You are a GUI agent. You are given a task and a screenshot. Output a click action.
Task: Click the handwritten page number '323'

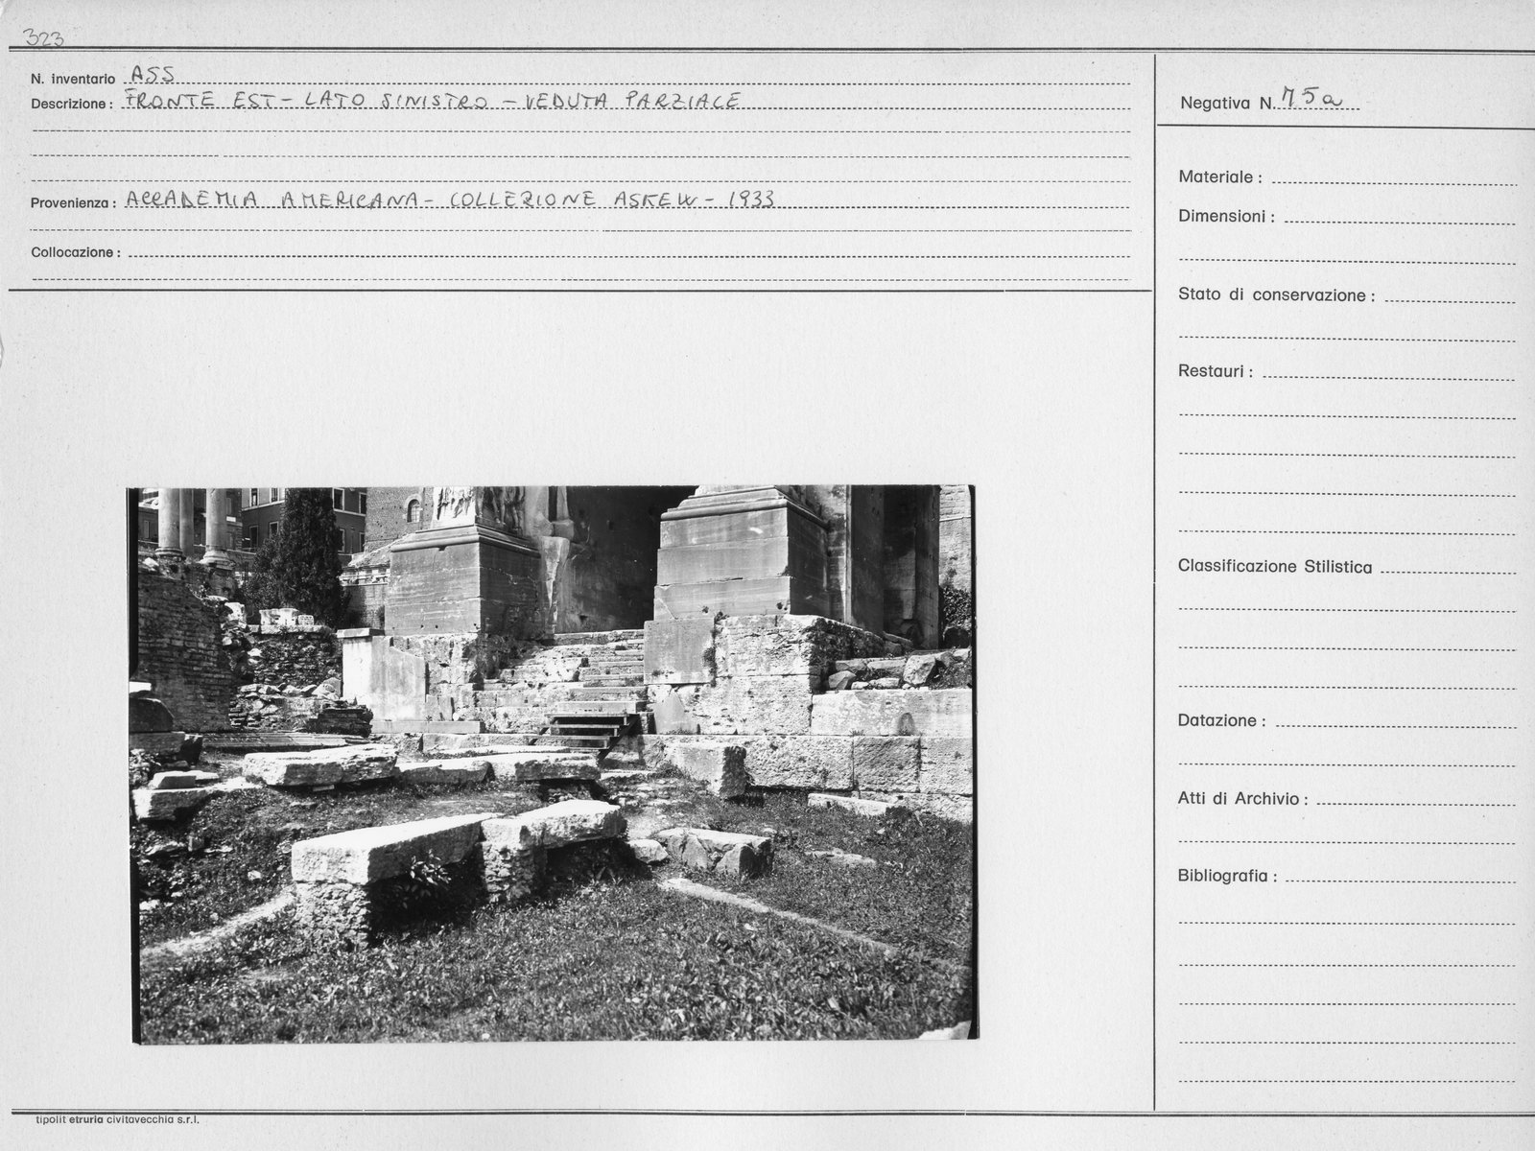coord(41,38)
